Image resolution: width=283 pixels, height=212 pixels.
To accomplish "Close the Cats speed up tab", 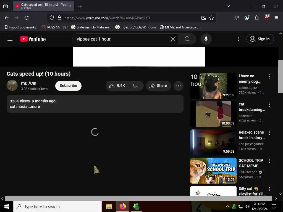I will [70, 6].
